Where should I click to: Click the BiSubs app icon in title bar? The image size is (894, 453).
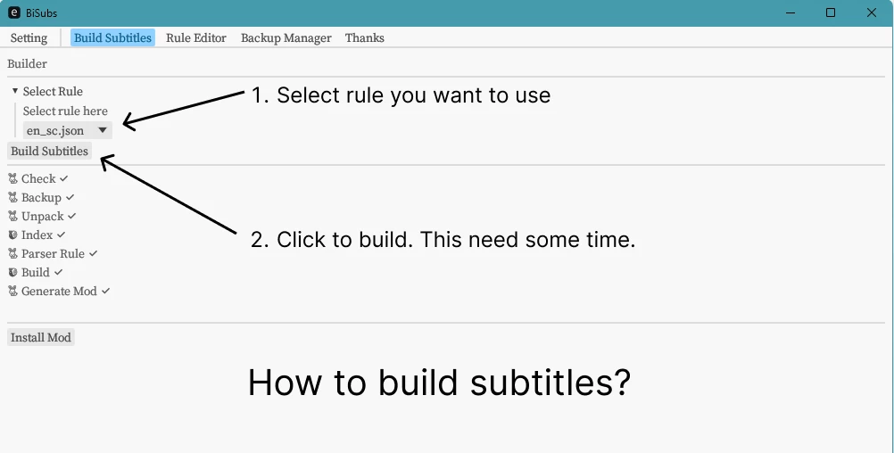click(x=14, y=12)
